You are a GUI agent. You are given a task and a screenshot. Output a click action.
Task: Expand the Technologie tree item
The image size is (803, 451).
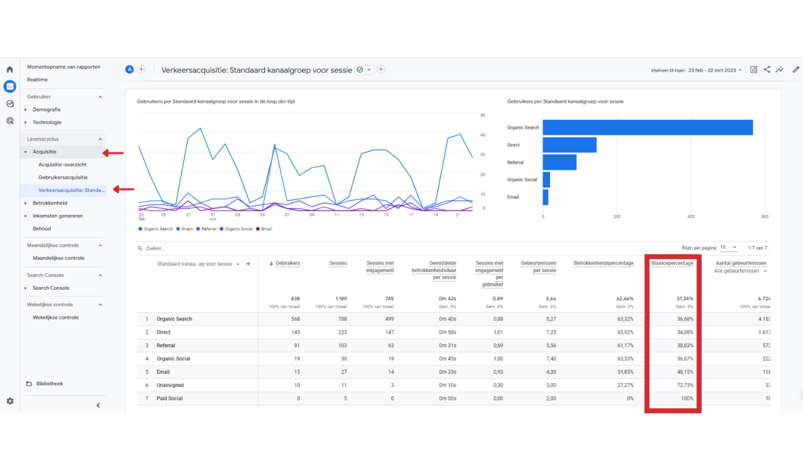click(x=25, y=122)
